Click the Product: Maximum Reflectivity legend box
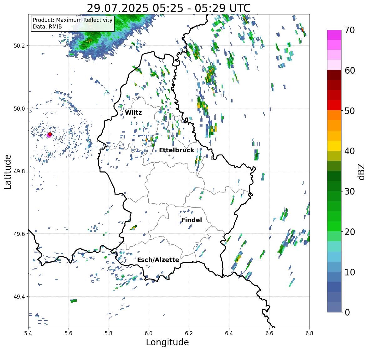The width and height of the screenshot is (369, 350). pos(73,23)
